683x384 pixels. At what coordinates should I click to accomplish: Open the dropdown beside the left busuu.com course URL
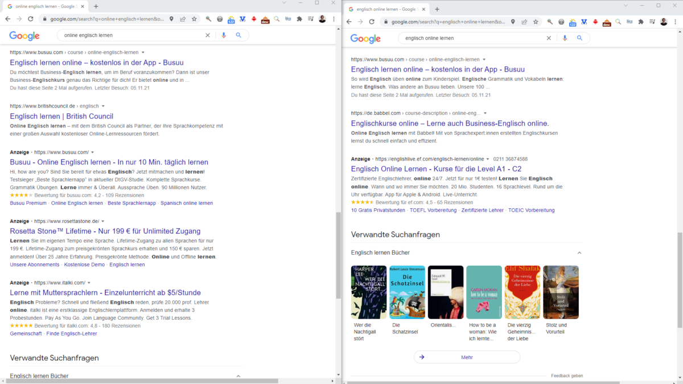point(143,52)
